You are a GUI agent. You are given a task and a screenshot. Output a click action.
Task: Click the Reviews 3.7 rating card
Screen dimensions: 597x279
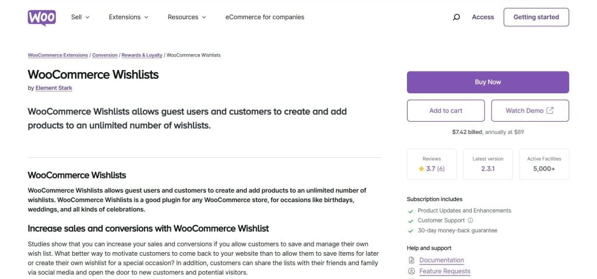click(431, 164)
